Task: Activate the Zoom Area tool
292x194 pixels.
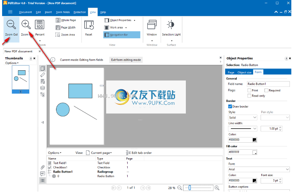Action: (x=65, y=35)
